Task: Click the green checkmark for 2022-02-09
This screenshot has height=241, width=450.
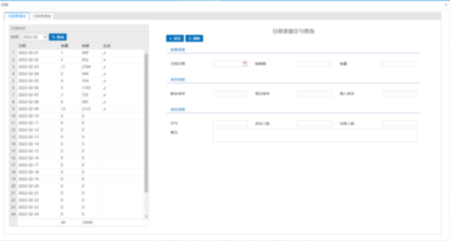Action: click(x=104, y=109)
